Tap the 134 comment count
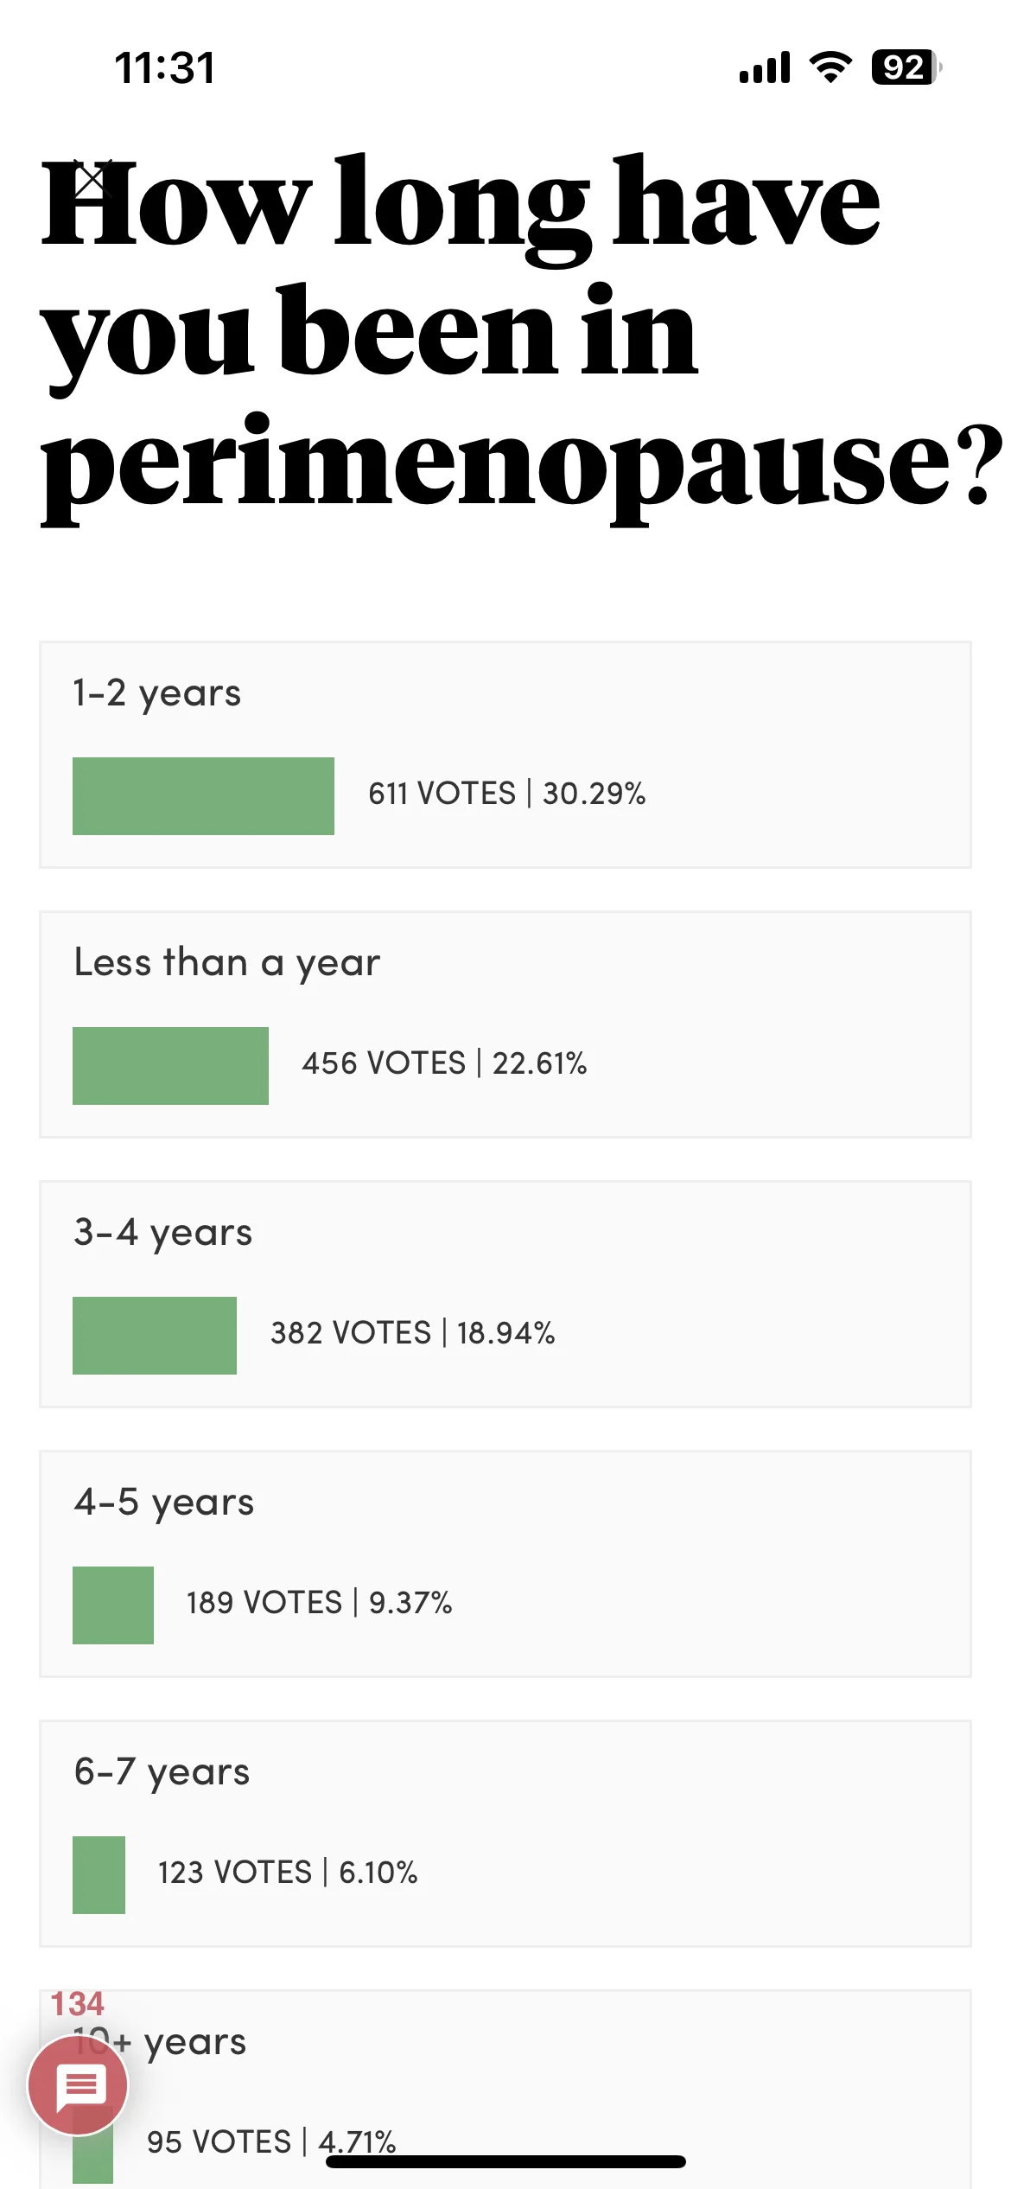 77,2003
